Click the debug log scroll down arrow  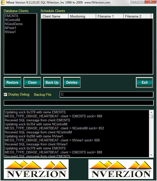151,155
